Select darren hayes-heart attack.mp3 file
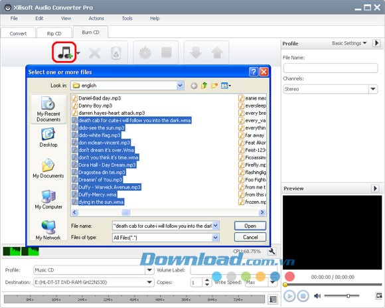Screen dimensions: 385x308 (108, 113)
